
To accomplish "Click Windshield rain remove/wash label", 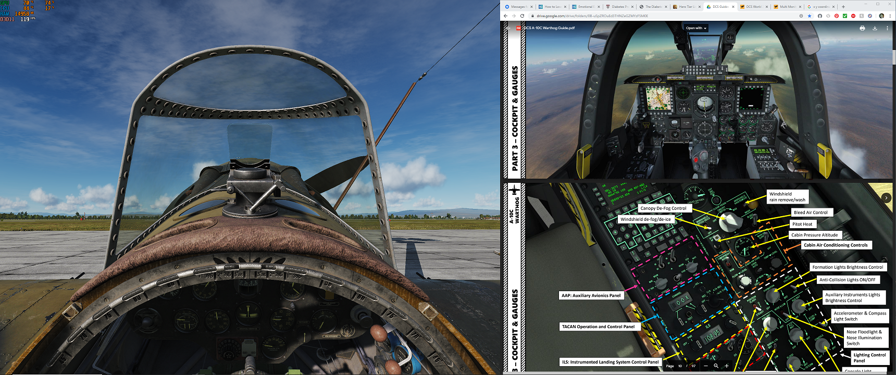I will click(x=788, y=197).
